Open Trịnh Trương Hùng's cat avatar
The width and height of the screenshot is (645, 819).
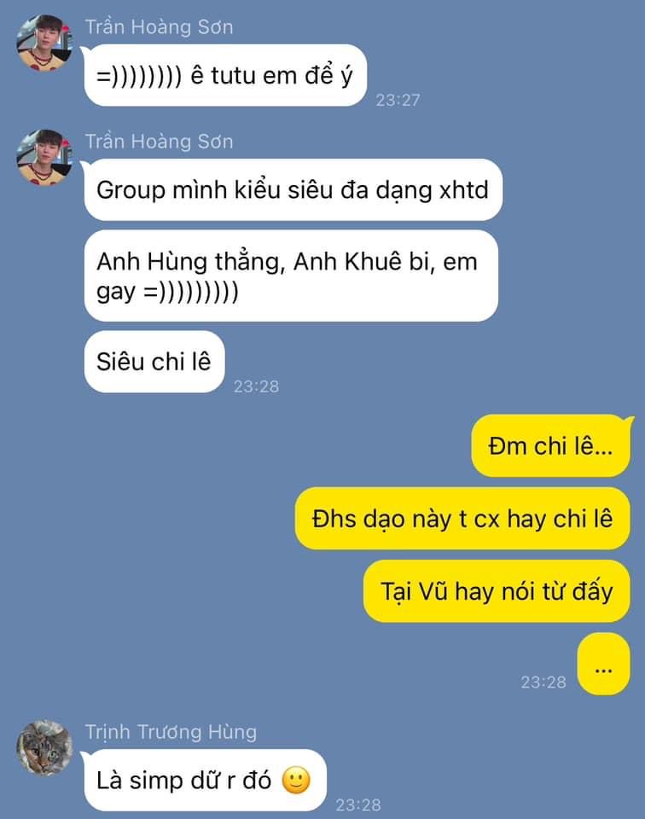[44, 748]
